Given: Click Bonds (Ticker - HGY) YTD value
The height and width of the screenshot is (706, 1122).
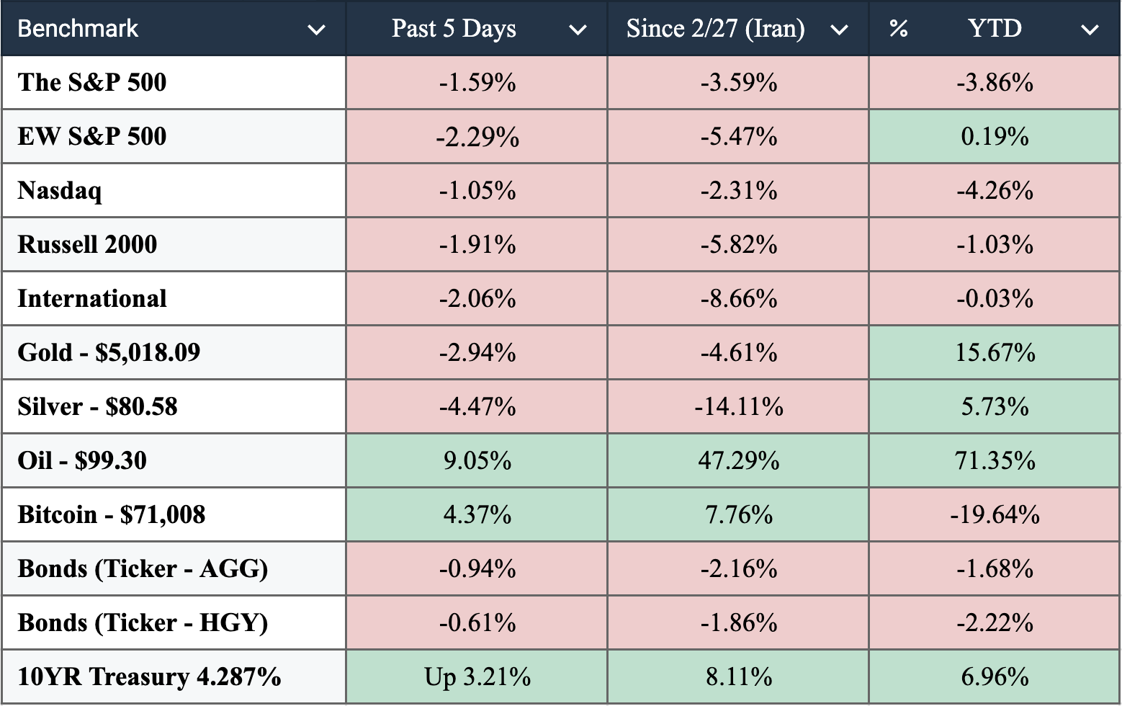Looking at the screenshot, I should 995,623.
